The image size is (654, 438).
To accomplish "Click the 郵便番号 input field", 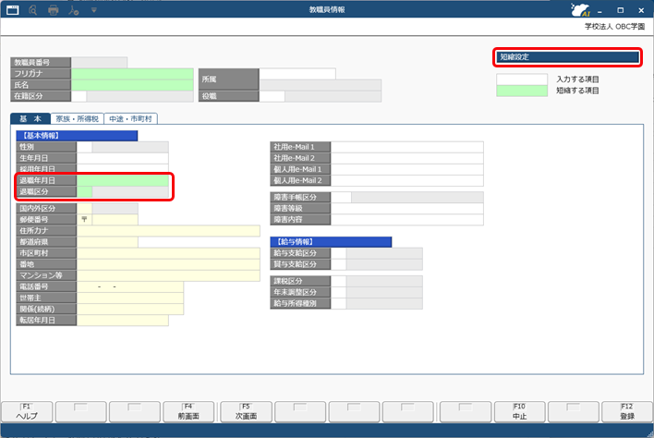I will pos(114,220).
